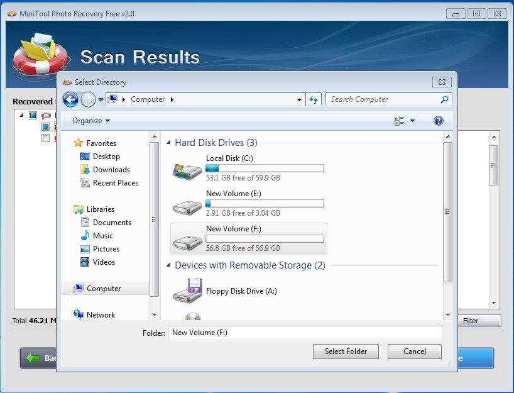Select the Local Disk (C:) drive icon
514x393 pixels.
click(x=187, y=171)
